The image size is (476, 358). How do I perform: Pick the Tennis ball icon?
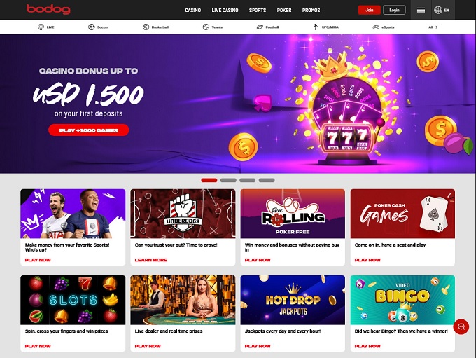(206, 27)
